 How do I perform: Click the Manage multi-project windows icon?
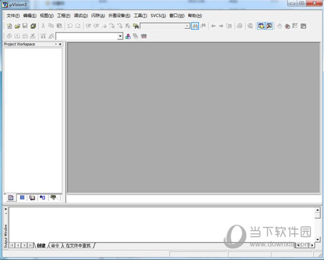[135, 37]
